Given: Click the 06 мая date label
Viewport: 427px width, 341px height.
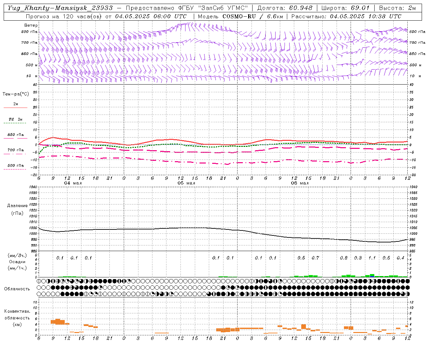Looking at the screenshot, I should point(300,183).
